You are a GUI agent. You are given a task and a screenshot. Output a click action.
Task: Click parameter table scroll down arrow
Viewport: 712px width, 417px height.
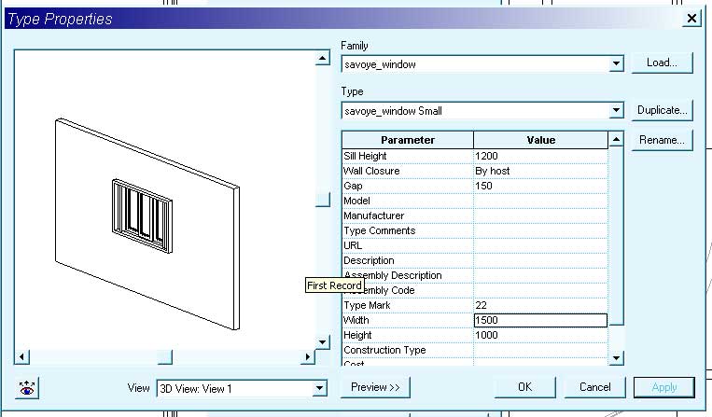click(x=616, y=358)
